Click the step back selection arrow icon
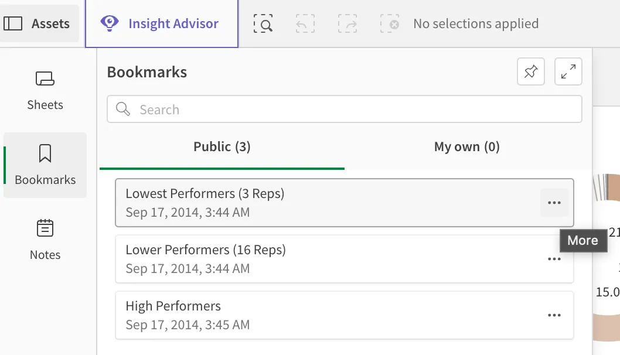 click(x=305, y=23)
